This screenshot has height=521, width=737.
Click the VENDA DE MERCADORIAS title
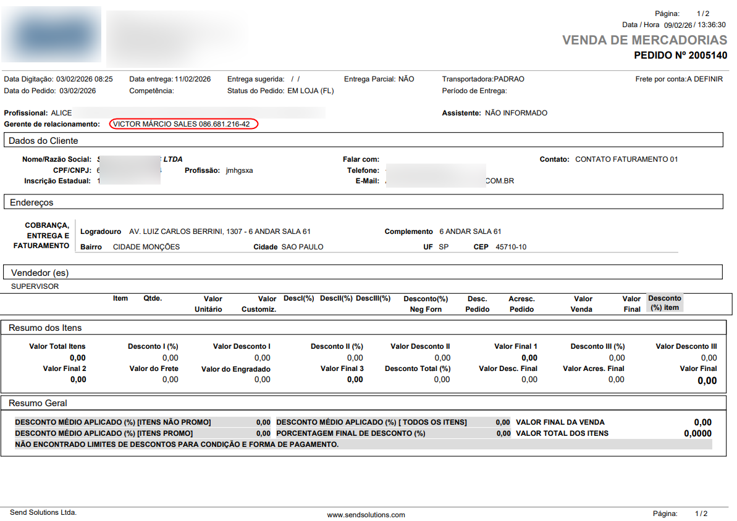pyautogui.click(x=644, y=40)
